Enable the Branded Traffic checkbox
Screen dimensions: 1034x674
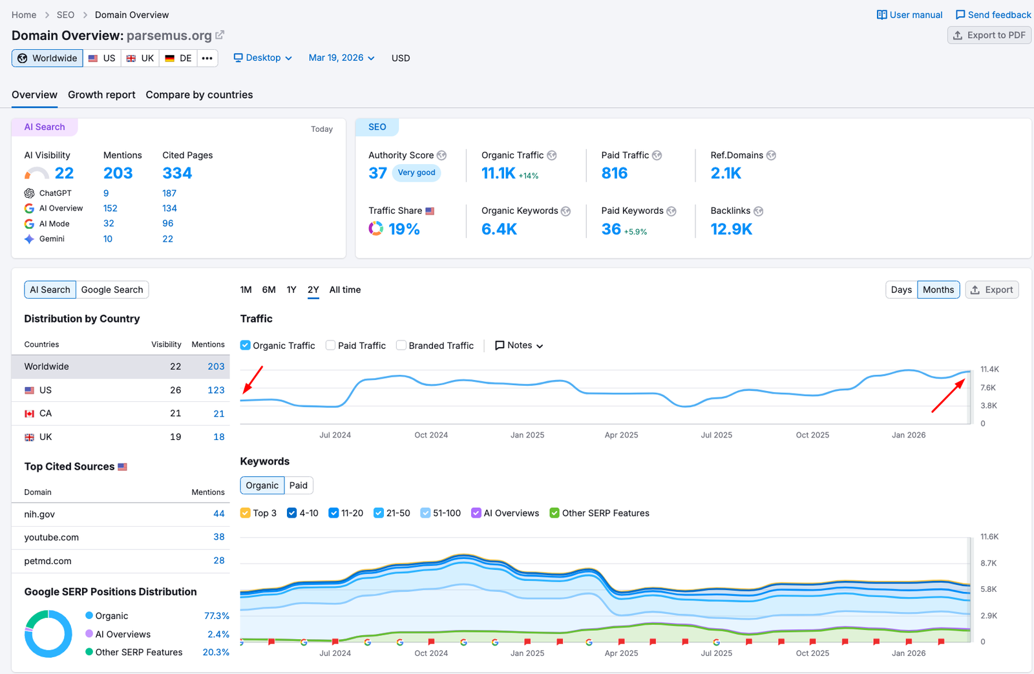[x=401, y=345]
